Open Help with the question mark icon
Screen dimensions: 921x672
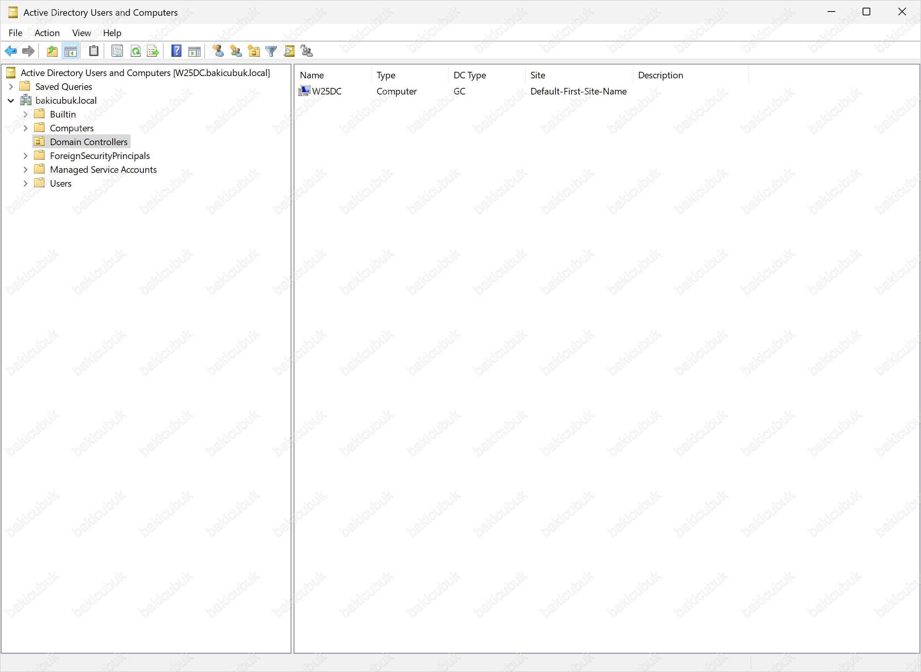[176, 51]
